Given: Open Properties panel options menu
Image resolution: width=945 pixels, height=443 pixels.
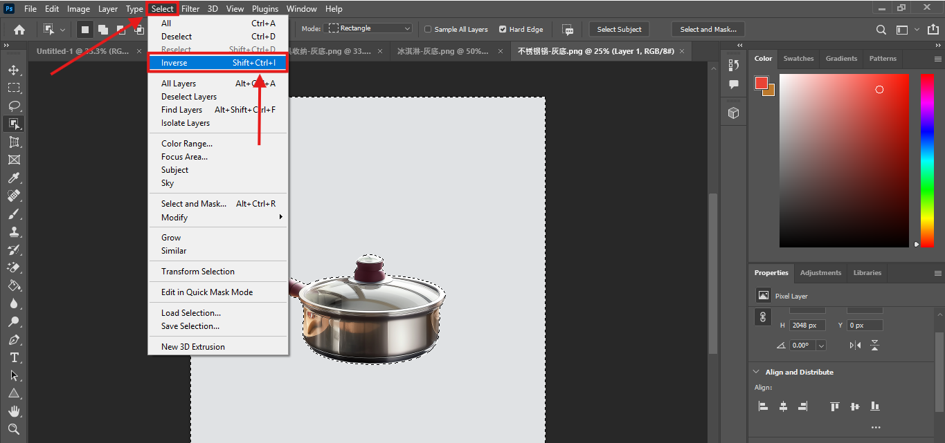Looking at the screenshot, I should (x=937, y=273).
